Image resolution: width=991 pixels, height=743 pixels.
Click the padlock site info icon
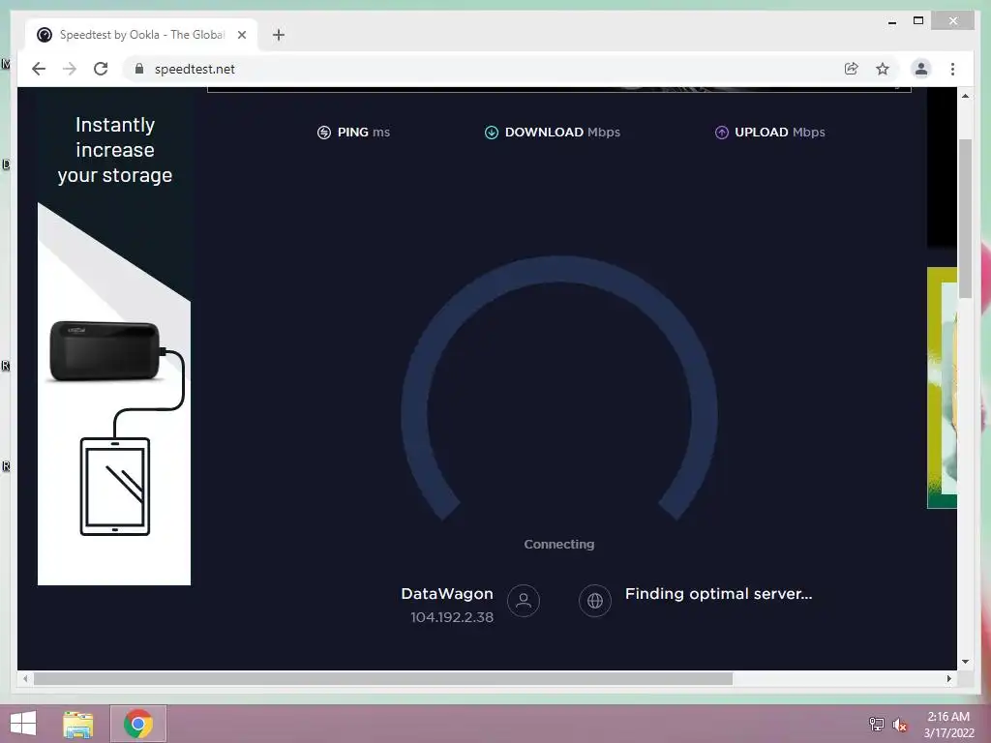(139, 69)
